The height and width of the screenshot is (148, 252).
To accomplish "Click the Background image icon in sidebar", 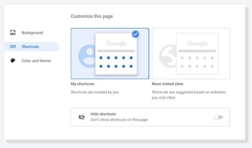I will pos(13,33).
